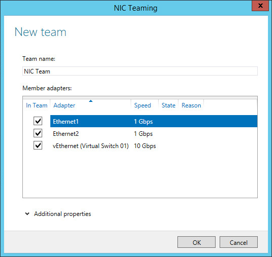The height and width of the screenshot is (257, 272).
Task: Select the Ethernet1 adapter row
Action: point(154,121)
